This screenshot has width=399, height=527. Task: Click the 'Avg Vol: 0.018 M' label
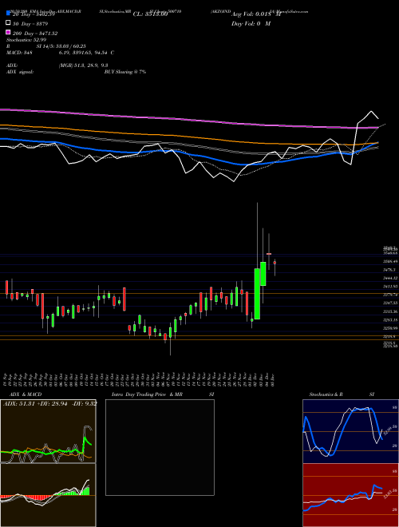(256, 14)
